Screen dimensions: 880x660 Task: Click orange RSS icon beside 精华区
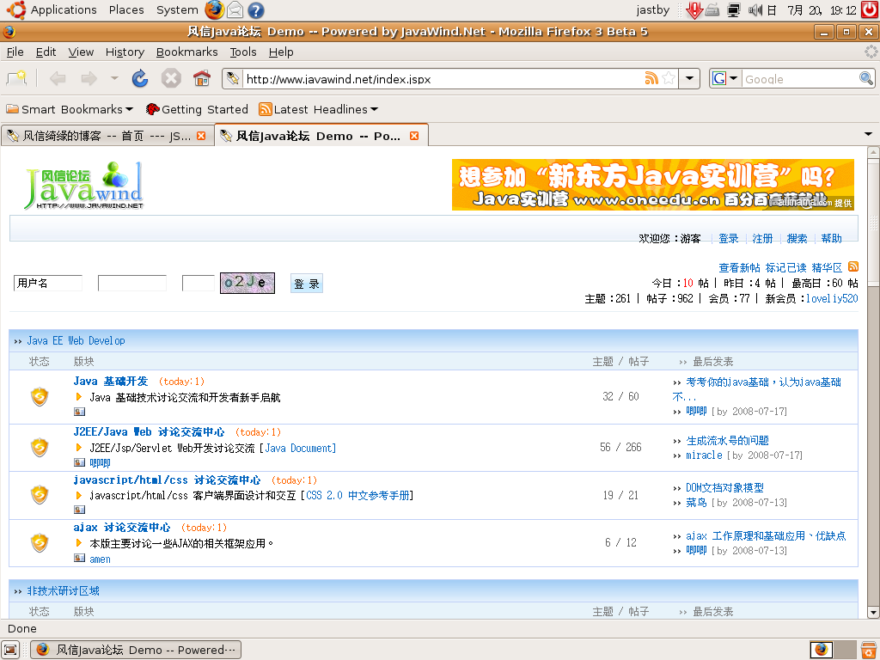pos(853,267)
